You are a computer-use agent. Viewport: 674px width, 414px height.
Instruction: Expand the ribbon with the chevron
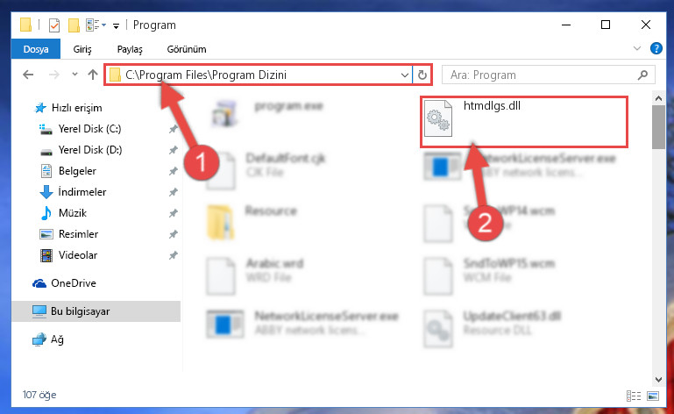point(637,48)
